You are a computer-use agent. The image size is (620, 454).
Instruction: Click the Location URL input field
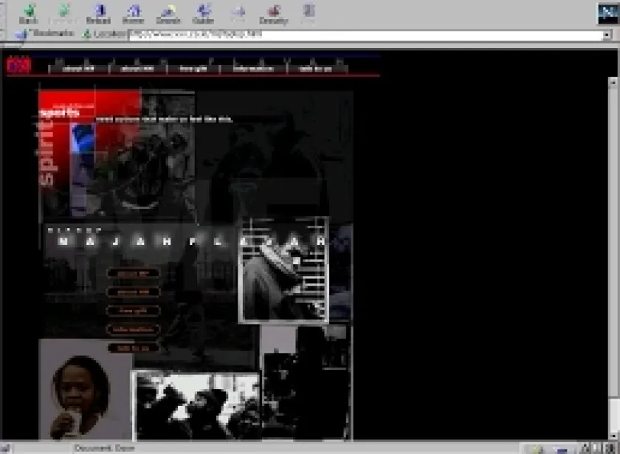(x=365, y=35)
